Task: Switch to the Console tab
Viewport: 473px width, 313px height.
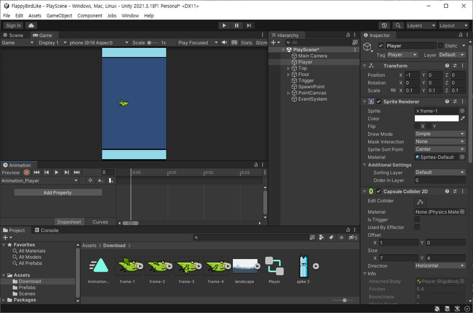Action: [x=47, y=230]
